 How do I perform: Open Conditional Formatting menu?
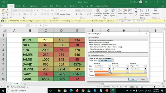(98, 13)
